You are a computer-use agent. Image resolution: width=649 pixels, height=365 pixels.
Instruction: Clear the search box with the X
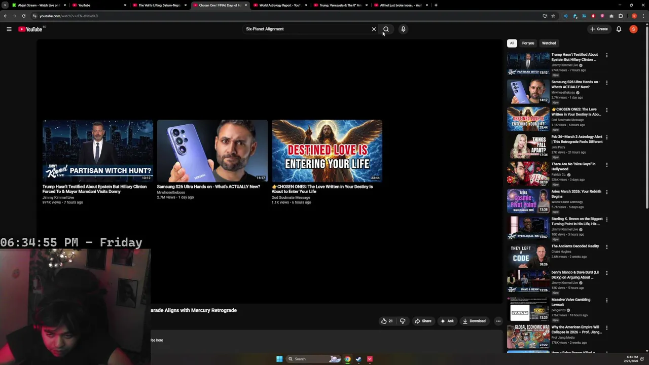[x=374, y=29]
